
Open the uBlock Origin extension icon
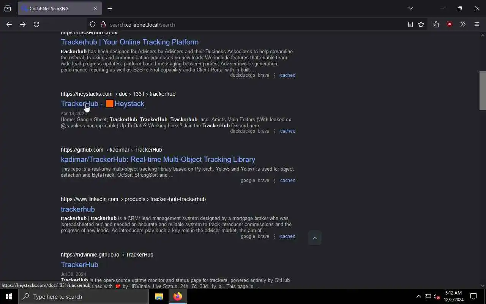coord(450,25)
